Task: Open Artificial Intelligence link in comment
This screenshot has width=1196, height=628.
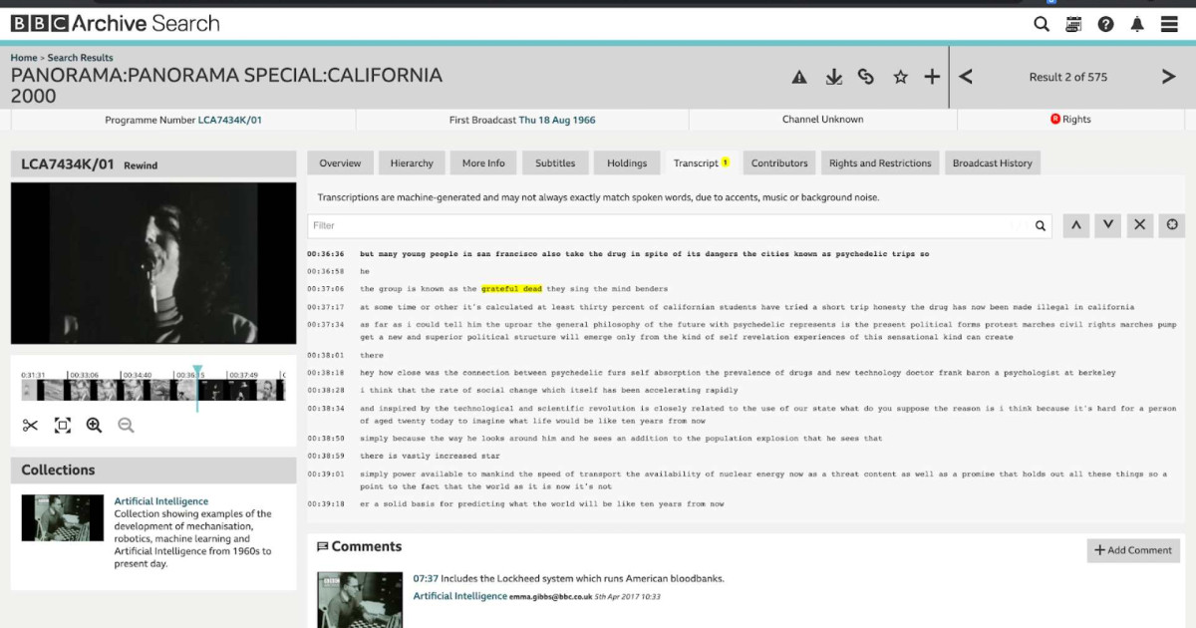Action: (460, 596)
